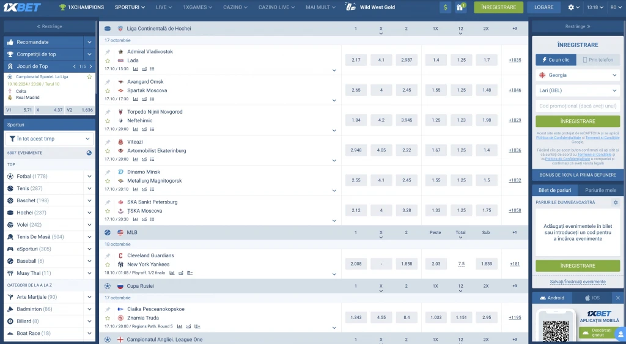Click the LOGARE button

pyautogui.click(x=543, y=7)
